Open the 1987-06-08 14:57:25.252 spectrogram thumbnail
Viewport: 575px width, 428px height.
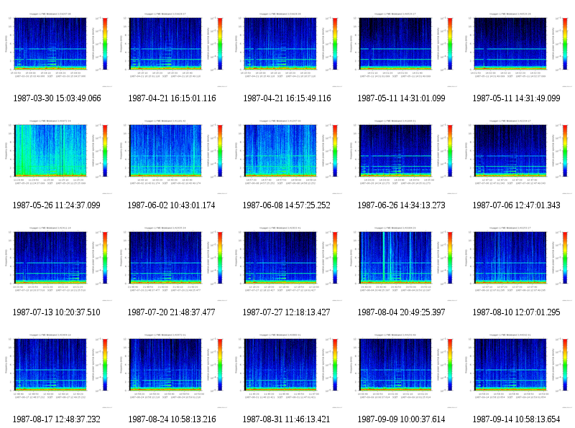tap(287, 157)
